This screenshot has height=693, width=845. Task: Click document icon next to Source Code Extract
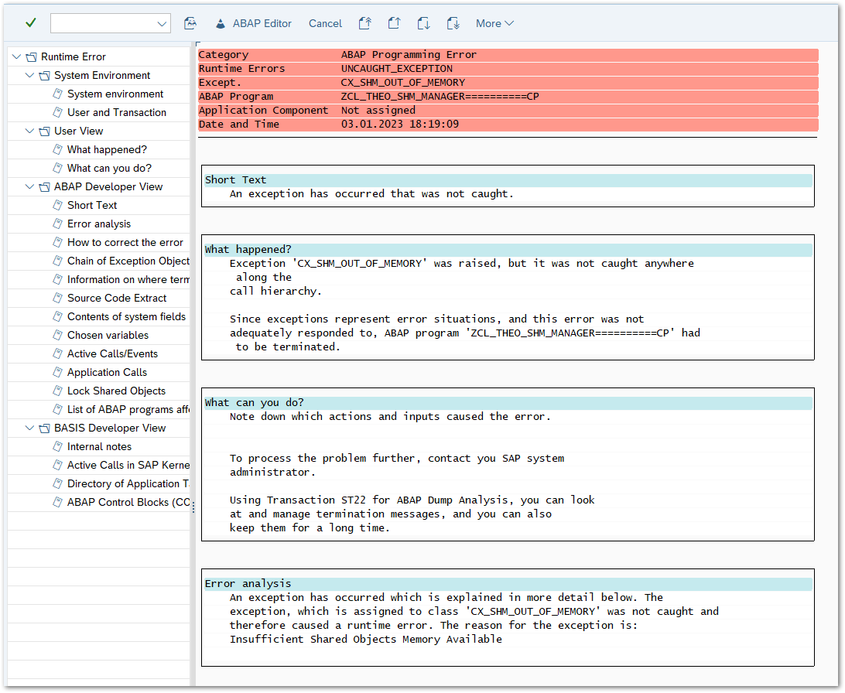pos(57,298)
